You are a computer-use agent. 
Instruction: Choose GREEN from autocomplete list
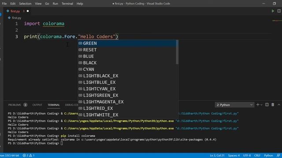(x=127, y=43)
